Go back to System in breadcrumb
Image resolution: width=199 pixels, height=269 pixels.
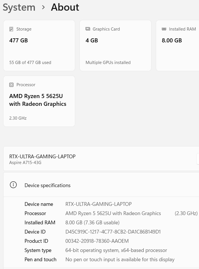(19, 7)
